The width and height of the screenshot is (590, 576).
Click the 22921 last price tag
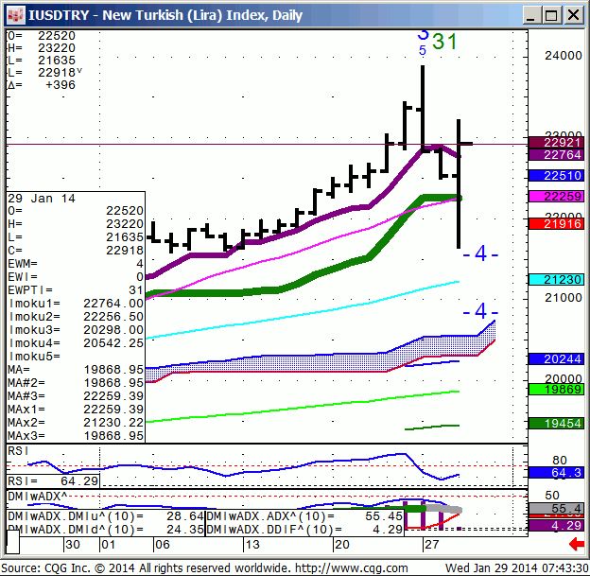point(552,141)
